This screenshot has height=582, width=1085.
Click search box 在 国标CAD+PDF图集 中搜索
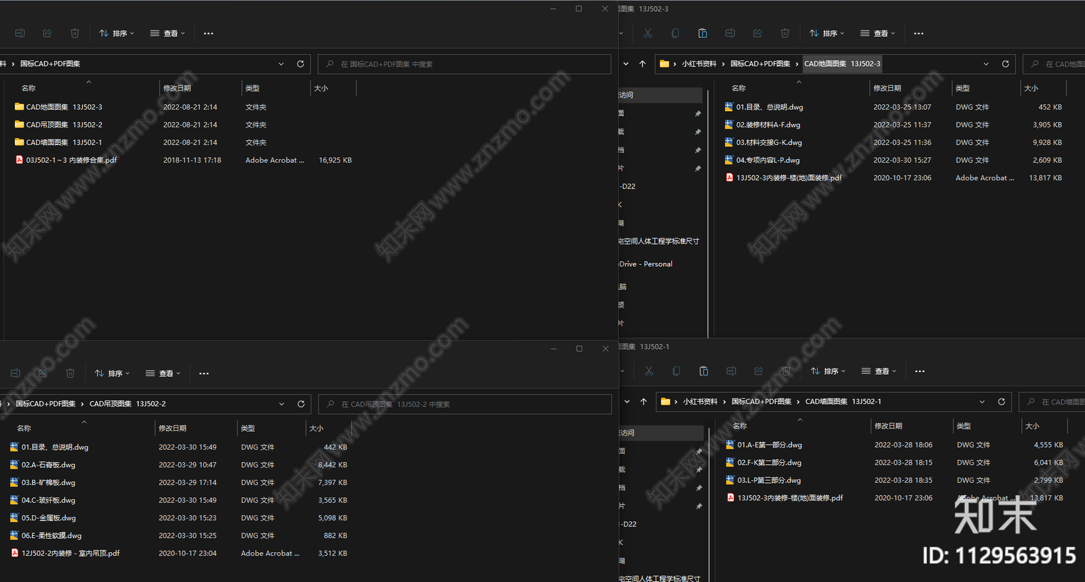pyautogui.click(x=465, y=64)
